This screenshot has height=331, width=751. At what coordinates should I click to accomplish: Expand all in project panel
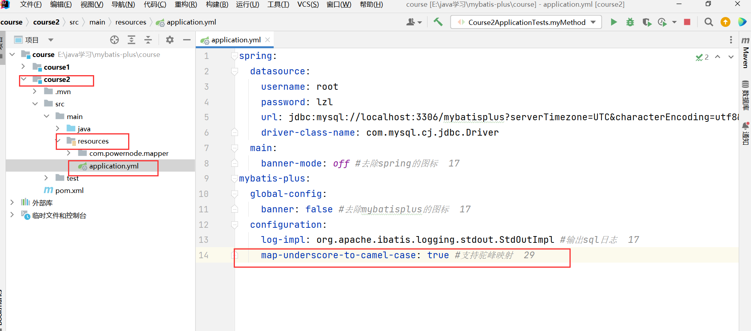click(131, 40)
